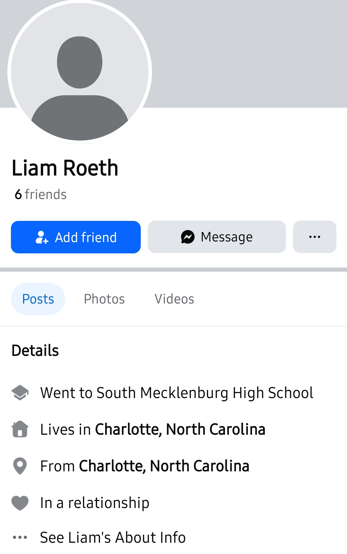Tap the Messenger lightning icon
The image size is (347, 554).
point(188,237)
